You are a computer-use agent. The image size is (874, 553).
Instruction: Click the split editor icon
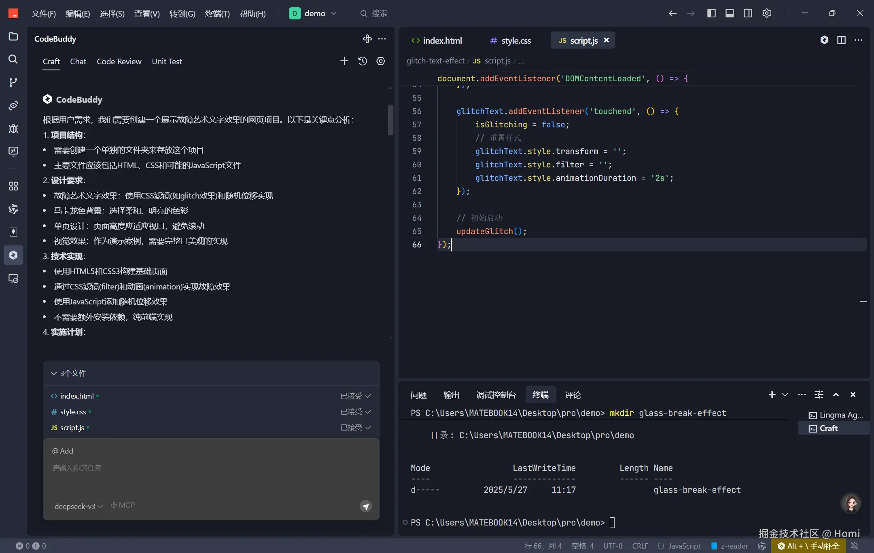[x=841, y=40]
